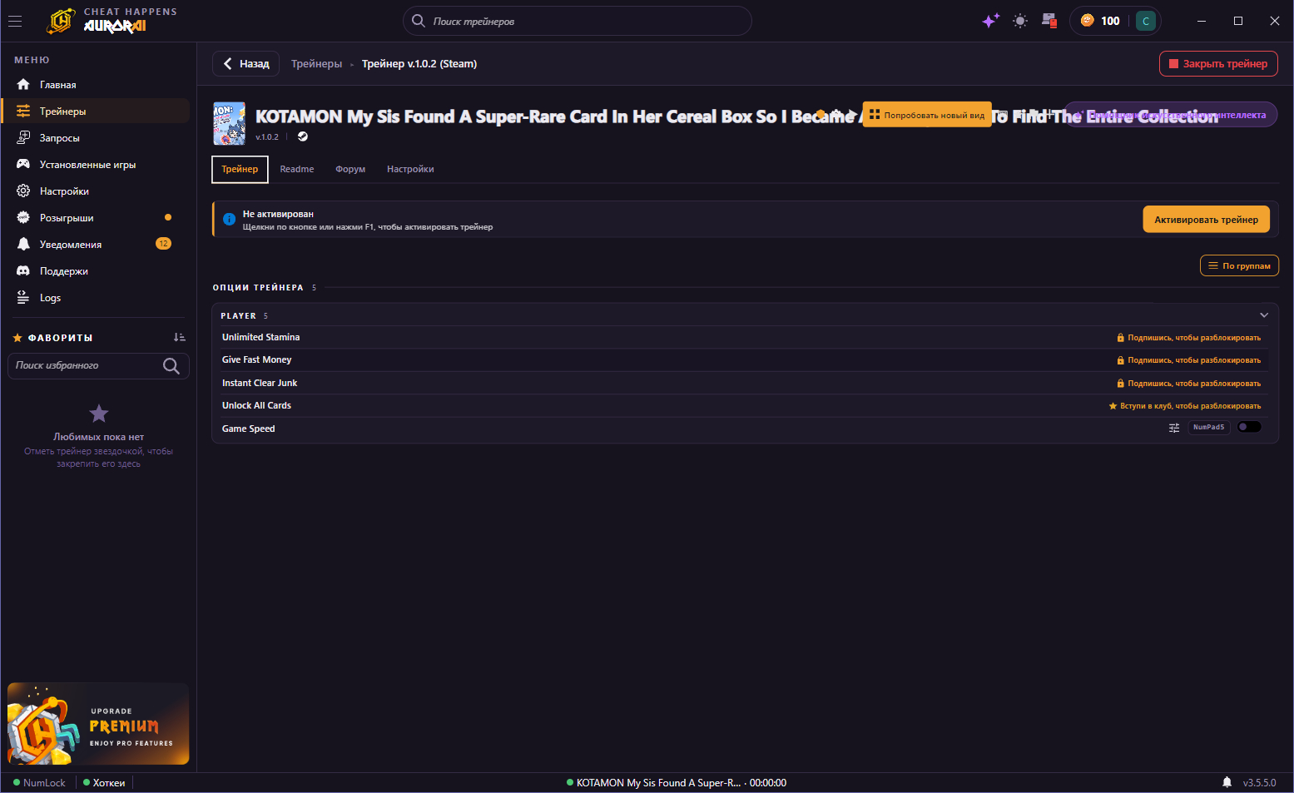Click the Назад back button
Screen dimensions: 1294x793
pyautogui.click(x=246, y=64)
